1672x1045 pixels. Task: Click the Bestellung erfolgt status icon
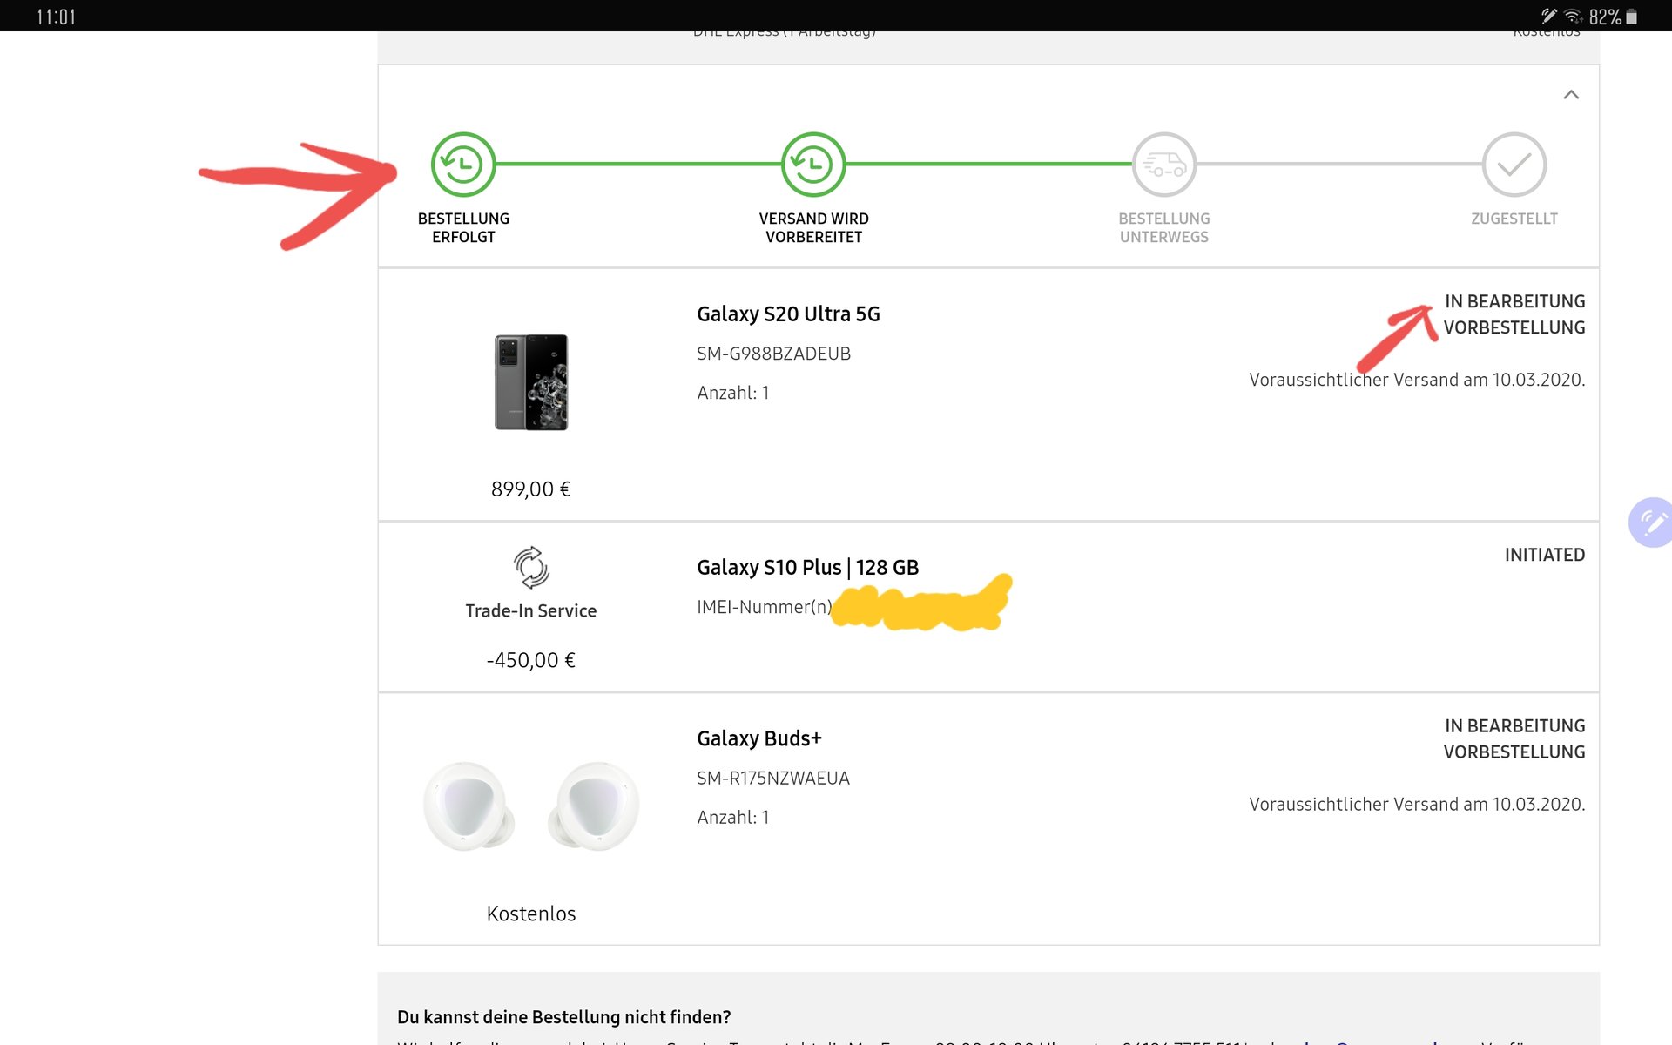point(463,165)
